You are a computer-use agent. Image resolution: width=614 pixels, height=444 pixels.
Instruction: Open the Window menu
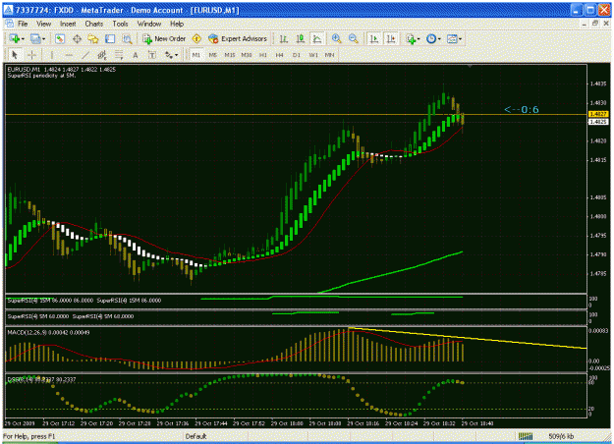point(149,24)
